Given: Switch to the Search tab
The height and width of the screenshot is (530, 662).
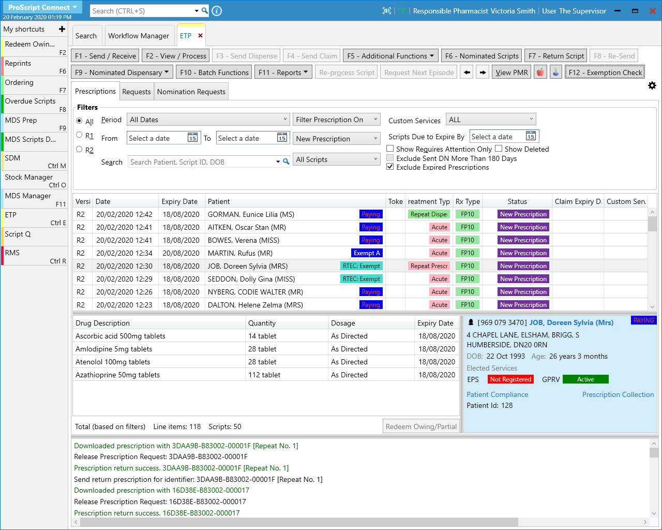Looking at the screenshot, I should point(86,36).
